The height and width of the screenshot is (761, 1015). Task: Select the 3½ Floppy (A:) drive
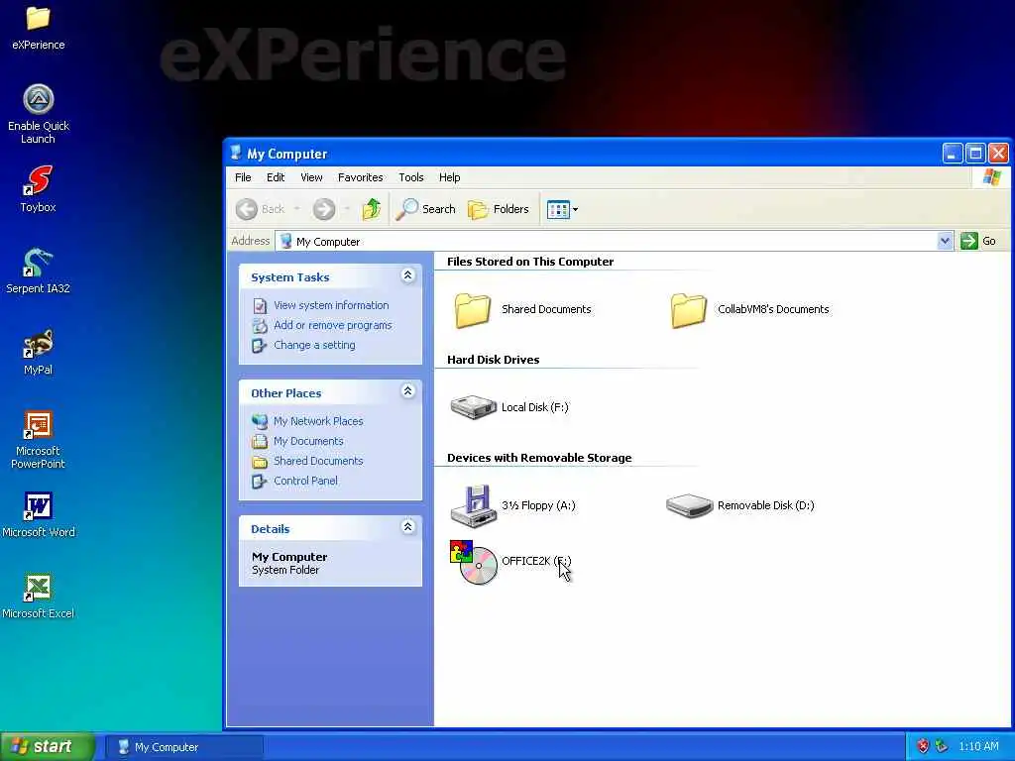click(512, 505)
